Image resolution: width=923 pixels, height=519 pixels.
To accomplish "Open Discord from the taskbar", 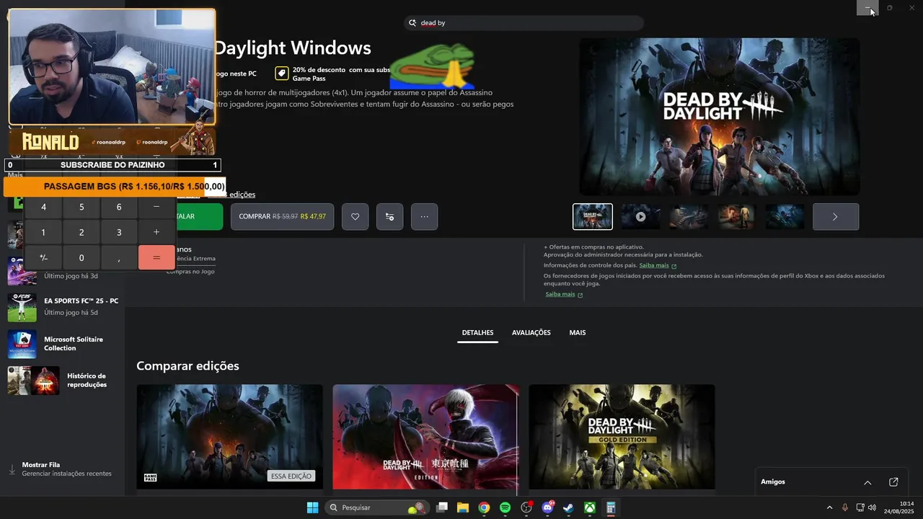I will tap(547, 507).
